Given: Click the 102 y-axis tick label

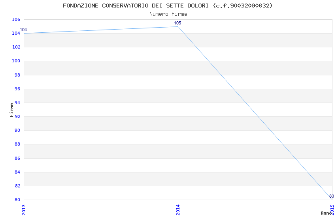Looking at the screenshot, I should [x=16, y=47].
